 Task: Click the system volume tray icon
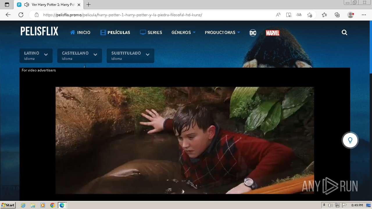(330, 205)
